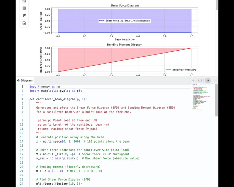Click the Bending Moment (M) legend entry
Screen dimensions: 234x187
pos(181,70)
